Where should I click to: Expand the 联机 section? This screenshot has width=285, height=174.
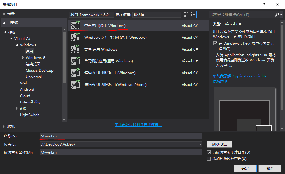click(x=4, y=126)
